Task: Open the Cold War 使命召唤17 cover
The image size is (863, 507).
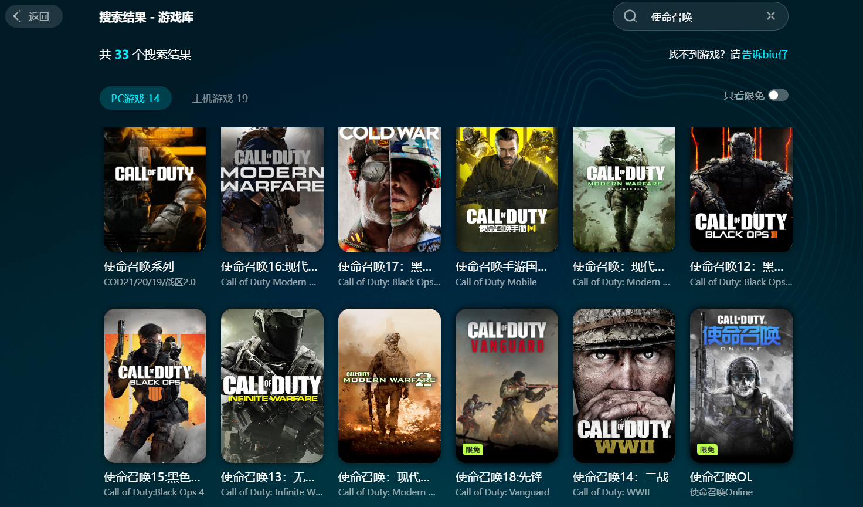Action: click(389, 190)
